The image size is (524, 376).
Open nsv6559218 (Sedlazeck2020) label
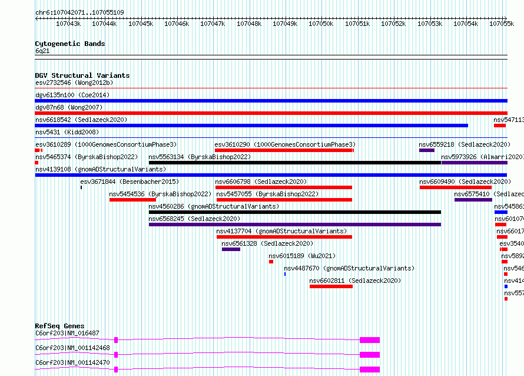tap(465, 144)
